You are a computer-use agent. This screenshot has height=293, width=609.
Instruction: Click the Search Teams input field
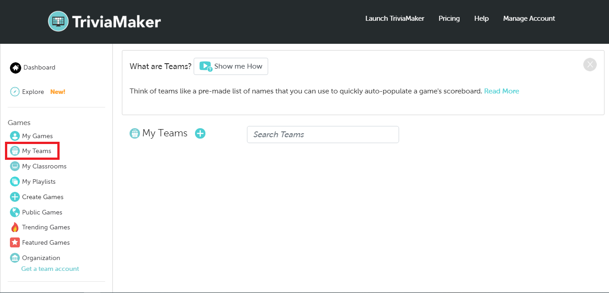(x=323, y=135)
